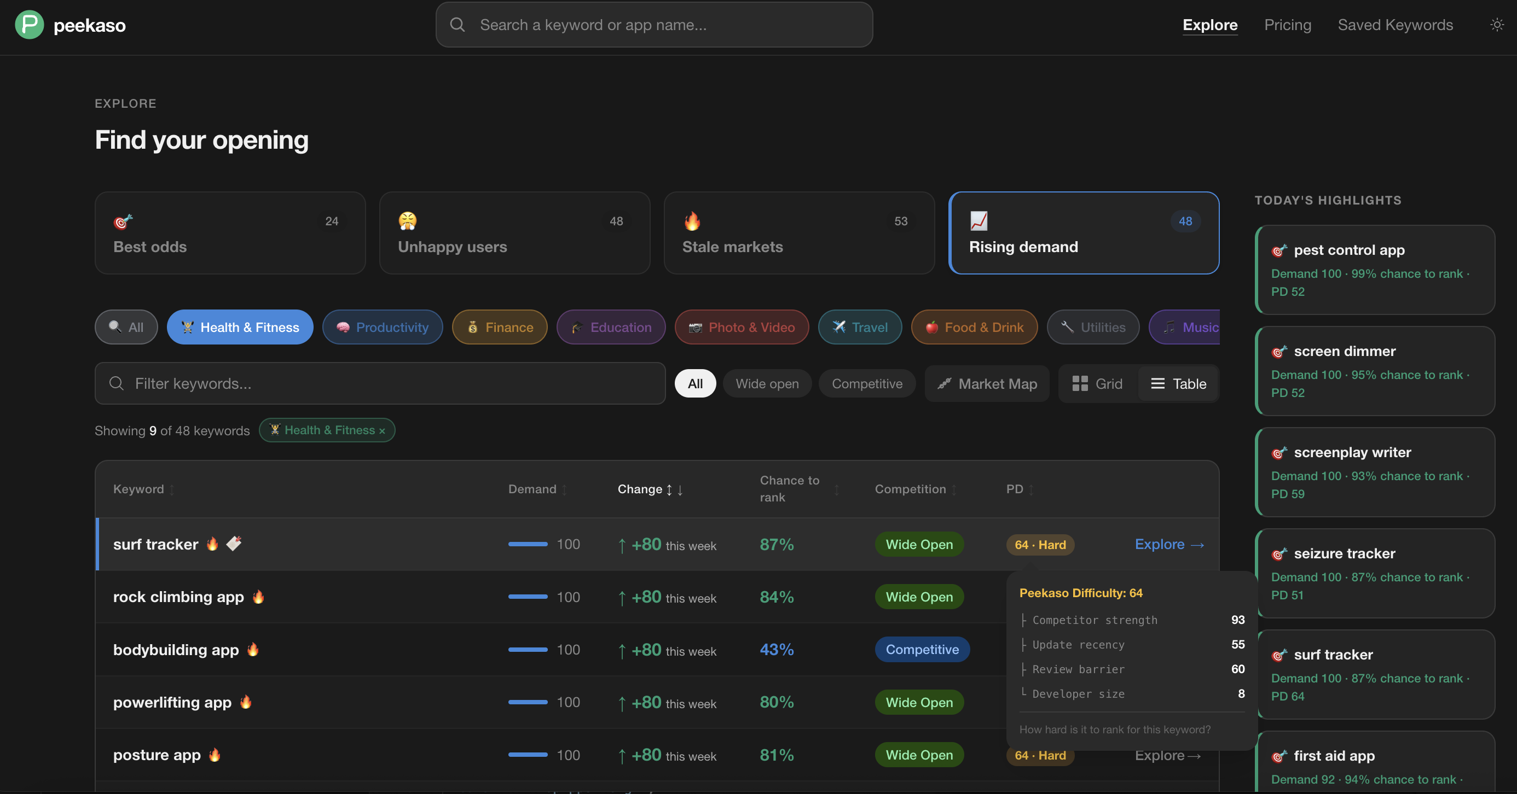Click the Market Map button
Viewport: 1517px width, 794px height.
(987, 384)
